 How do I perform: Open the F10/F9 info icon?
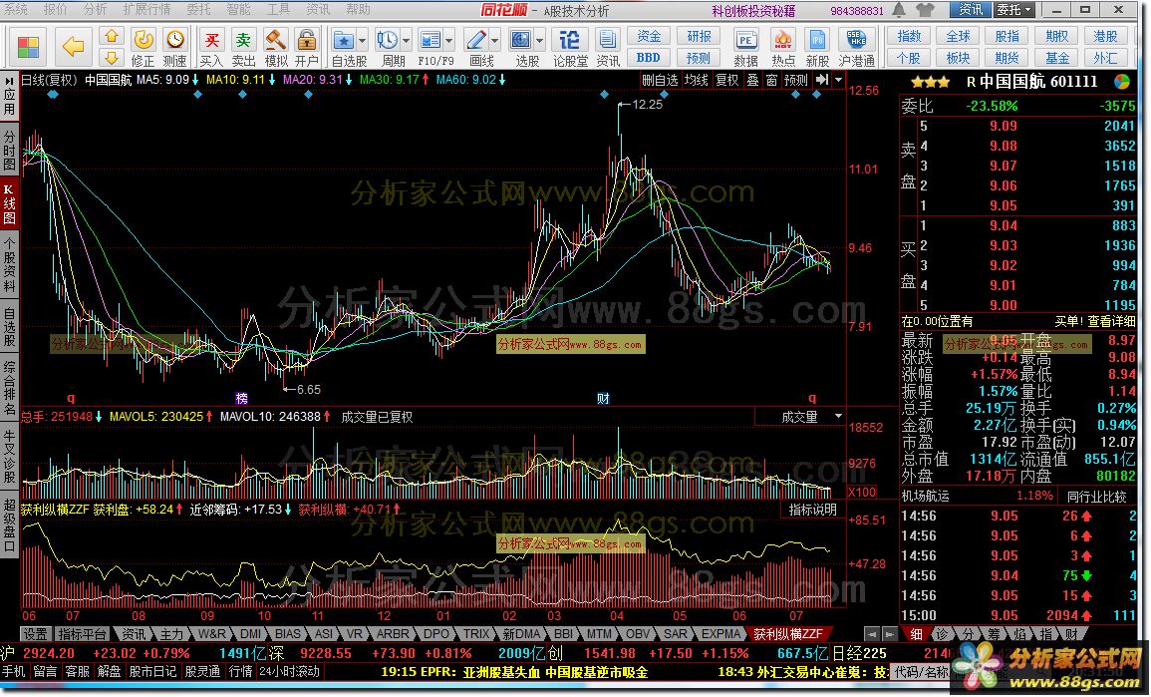(431, 41)
